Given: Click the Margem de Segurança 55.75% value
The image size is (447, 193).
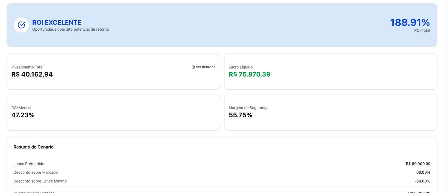Looking at the screenshot, I should pyautogui.click(x=240, y=115).
